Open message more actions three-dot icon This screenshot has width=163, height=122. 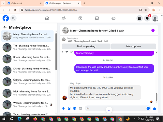pos(62,52)
